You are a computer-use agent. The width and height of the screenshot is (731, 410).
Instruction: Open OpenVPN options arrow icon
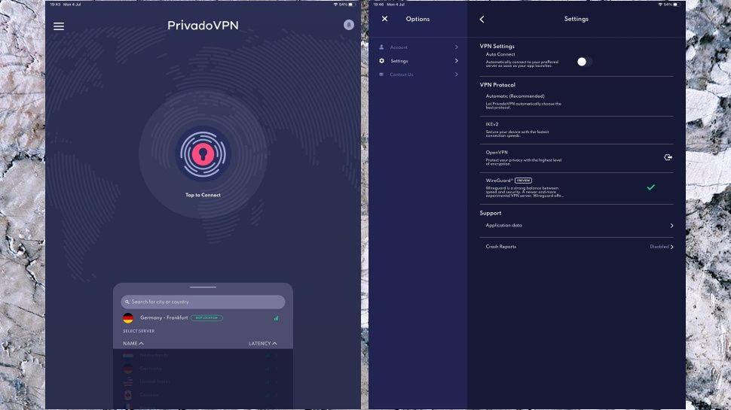668,157
